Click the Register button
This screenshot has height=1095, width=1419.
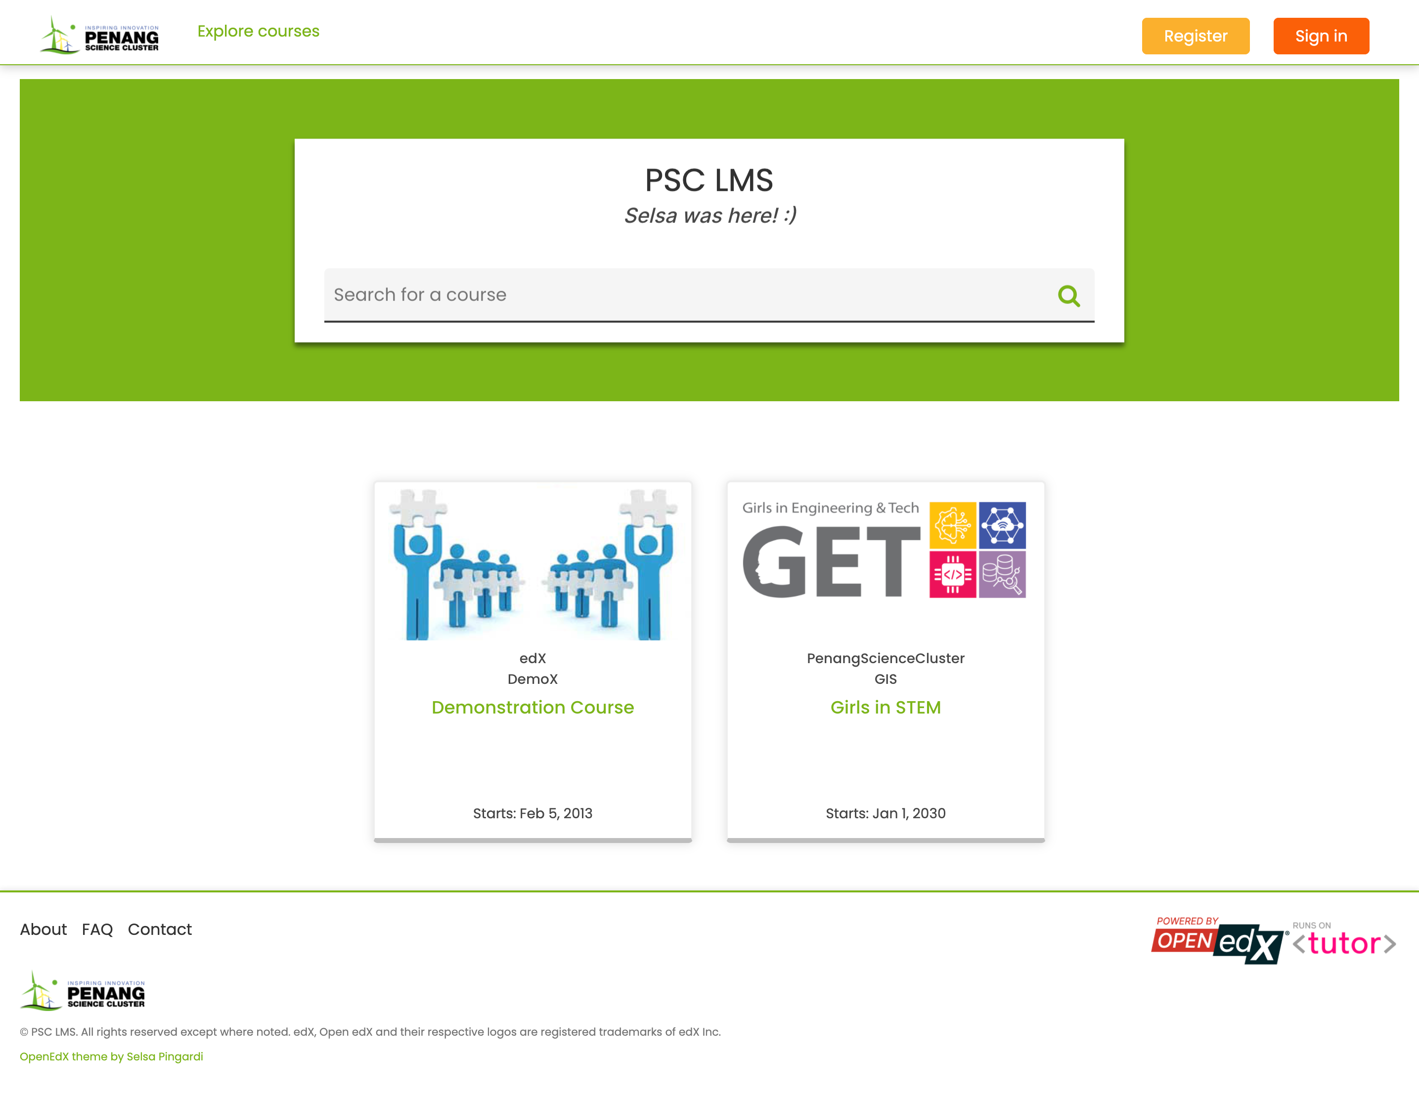point(1195,35)
